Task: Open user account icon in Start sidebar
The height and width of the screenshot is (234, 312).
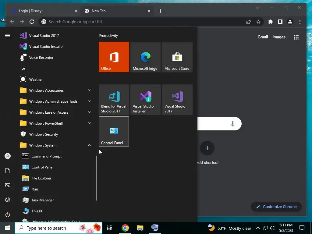Action: [x=8, y=156]
